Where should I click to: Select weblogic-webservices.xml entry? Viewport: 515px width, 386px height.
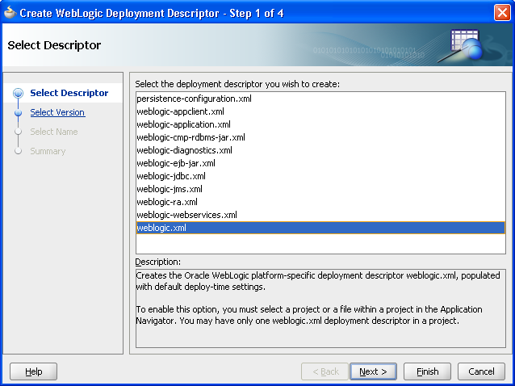coord(186,215)
